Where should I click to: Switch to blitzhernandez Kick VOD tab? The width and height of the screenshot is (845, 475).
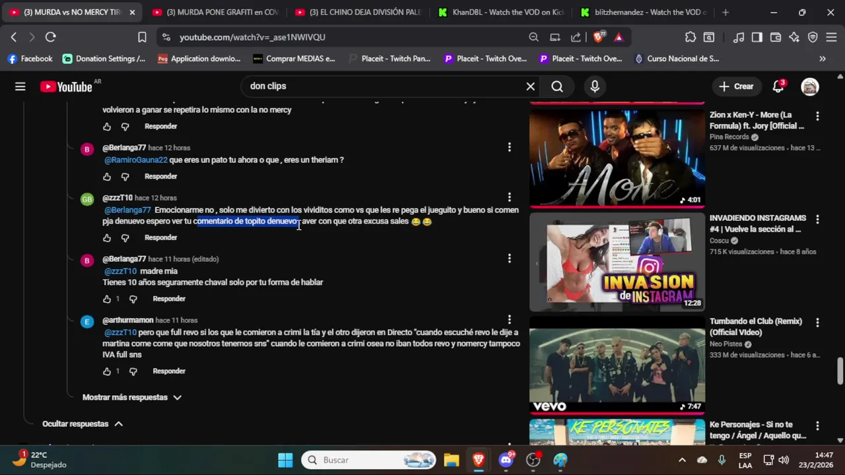[x=644, y=12]
